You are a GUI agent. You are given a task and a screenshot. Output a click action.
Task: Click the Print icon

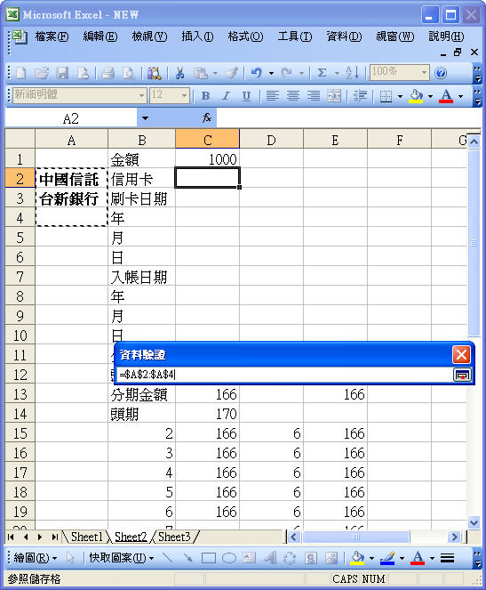(108, 73)
